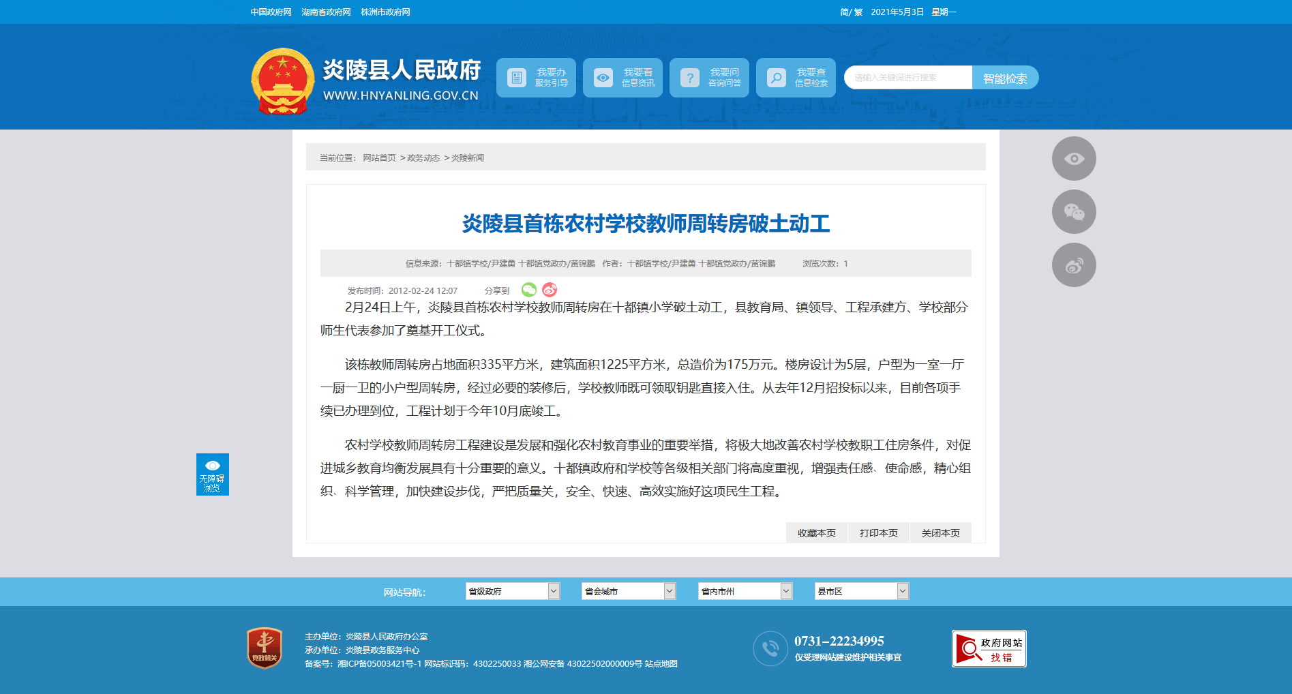Open the 湖南省政府网 top link
The height and width of the screenshot is (694, 1292).
[326, 12]
